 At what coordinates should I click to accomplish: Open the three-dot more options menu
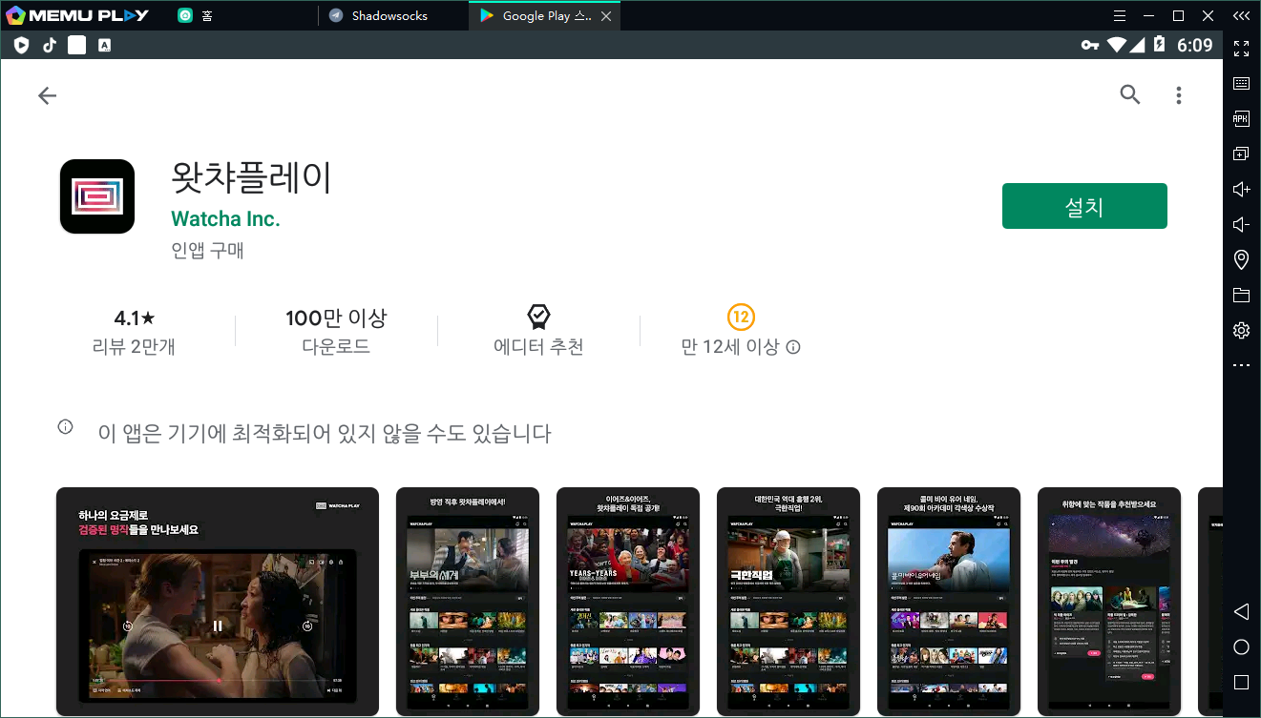pos(1179,95)
